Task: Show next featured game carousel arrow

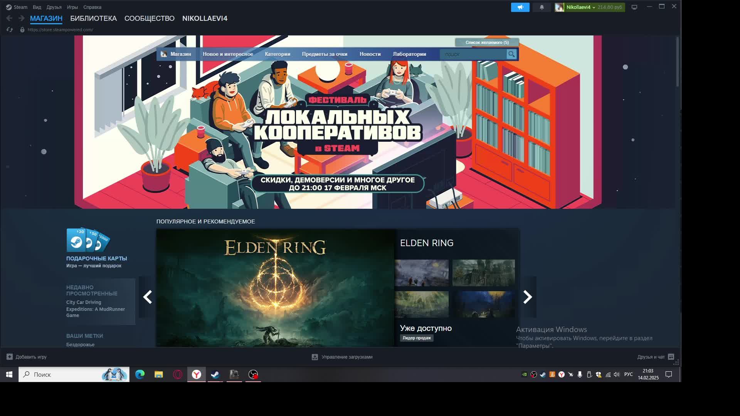Action: [x=528, y=297]
